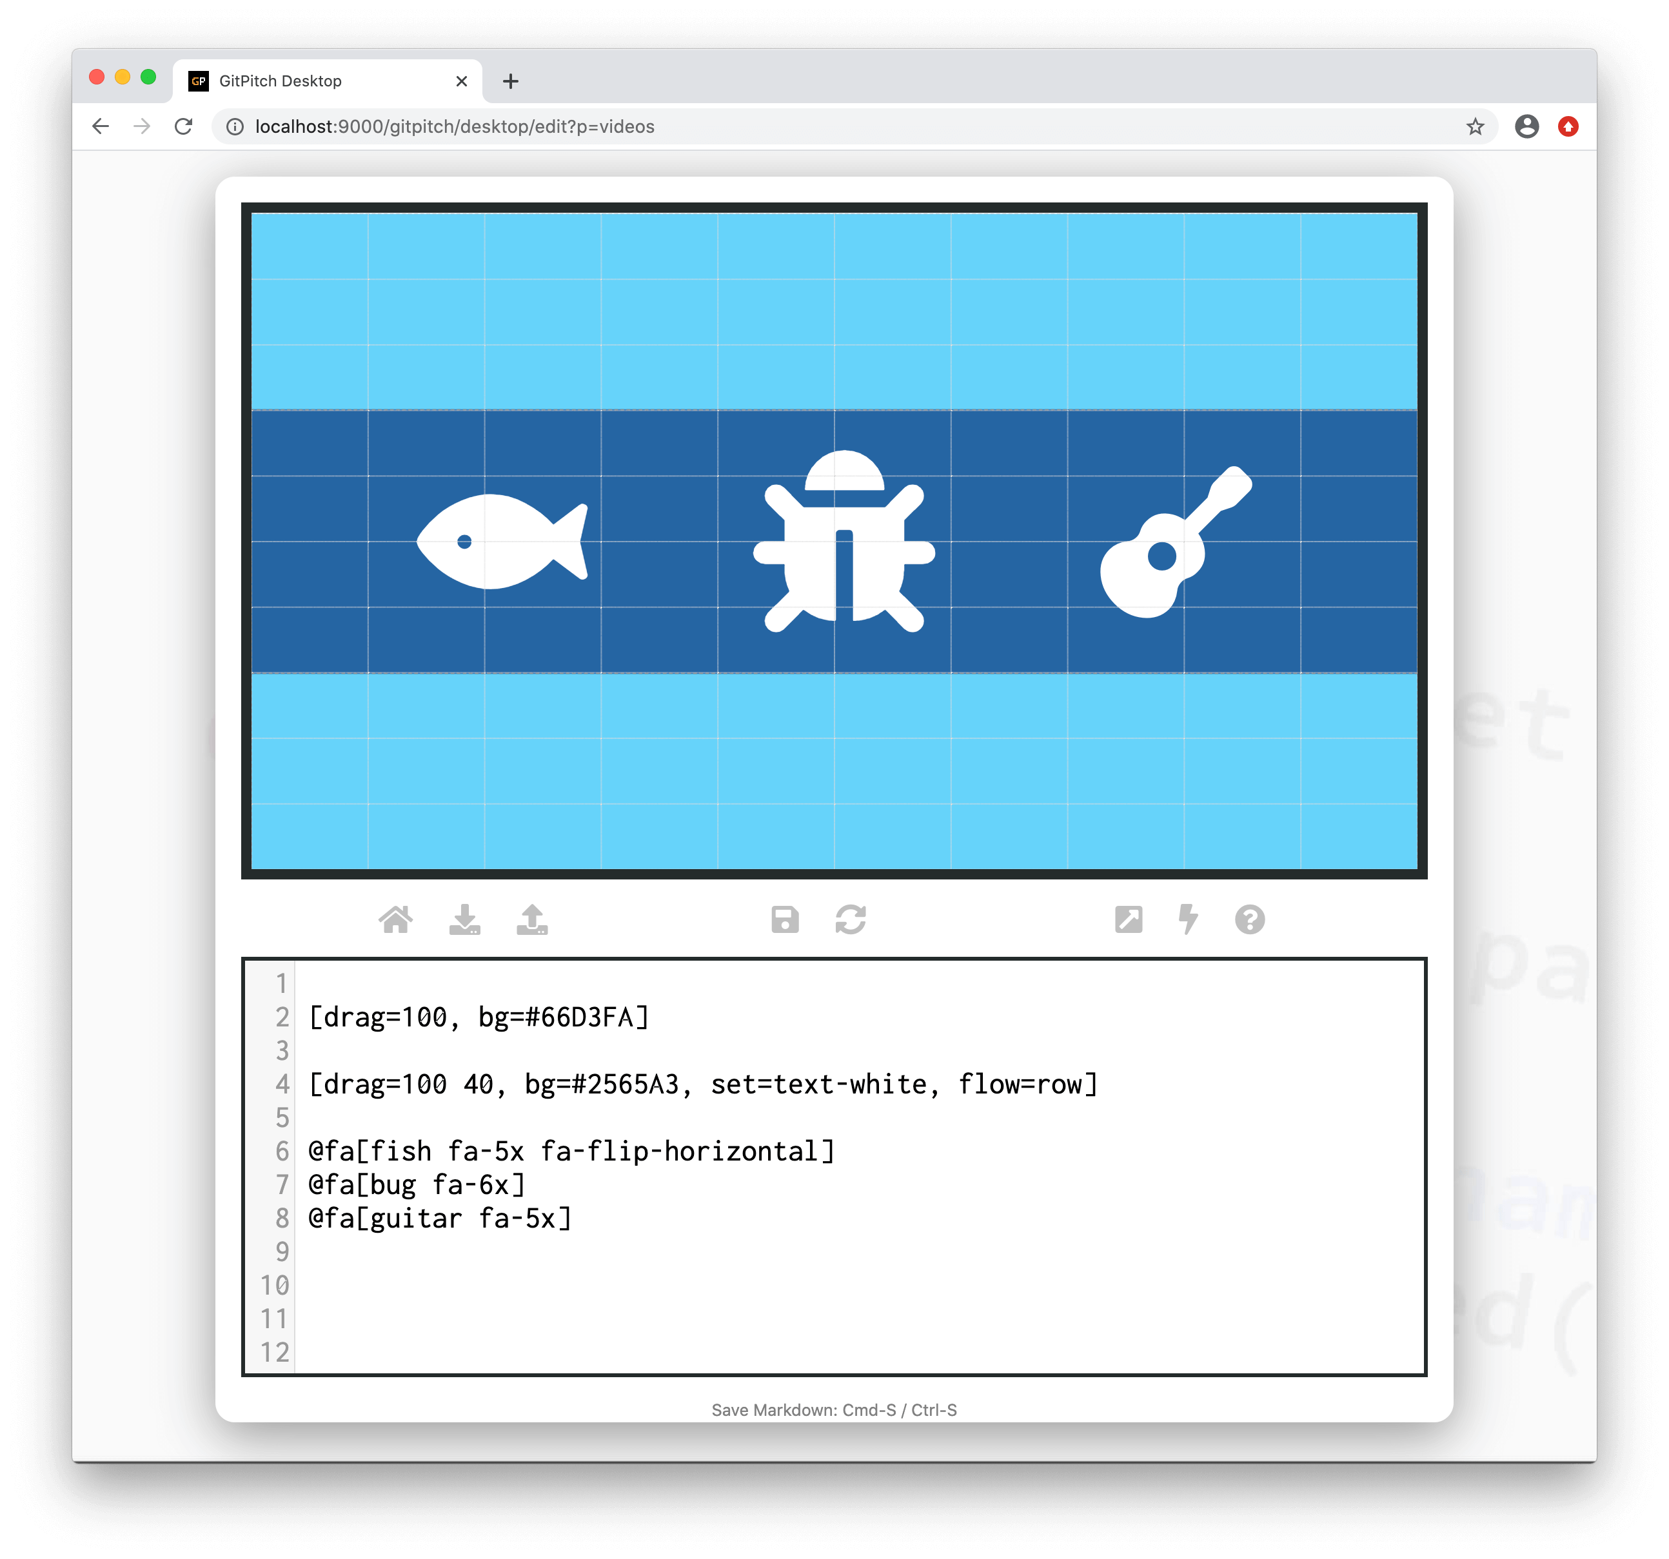Click the external link arrow icon
Image resolution: width=1669 pixels, height=1559 pixels.
[x=1129, y=919]
